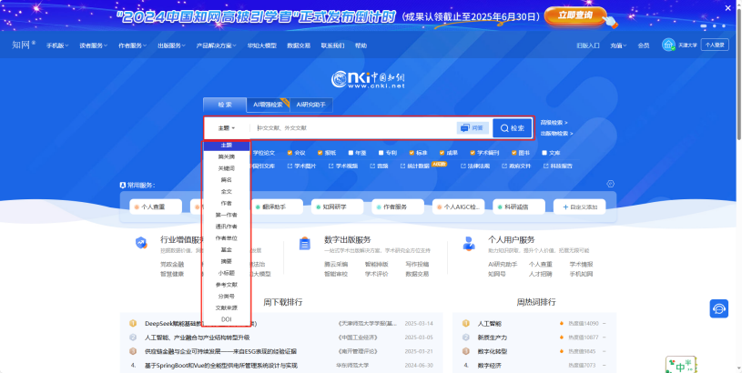Open the settings icon beside 常用服务
This screenshot has width=742, height=373.
pos(611,184)
